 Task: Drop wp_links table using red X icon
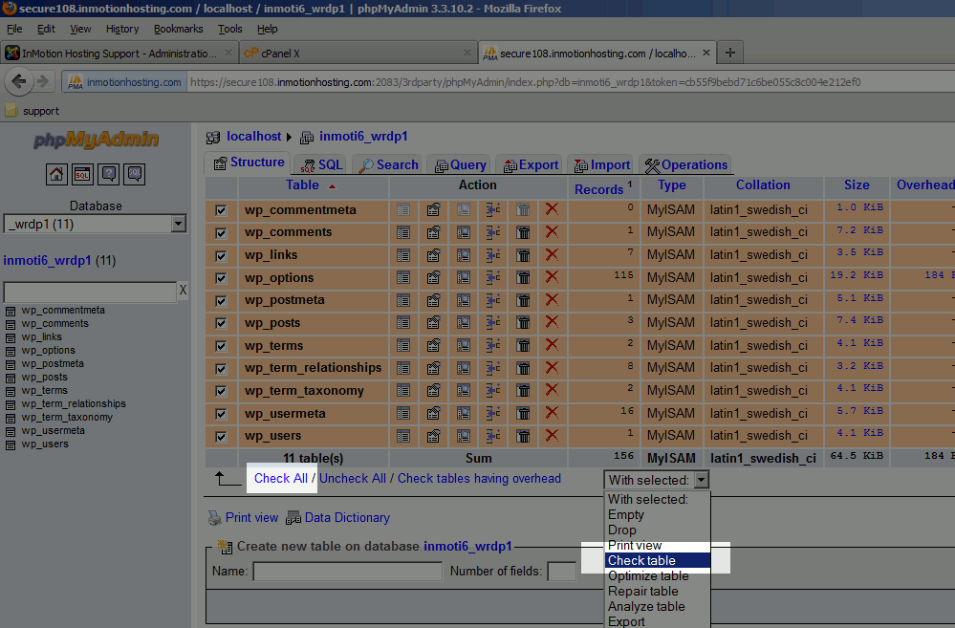tap(551, 254)
